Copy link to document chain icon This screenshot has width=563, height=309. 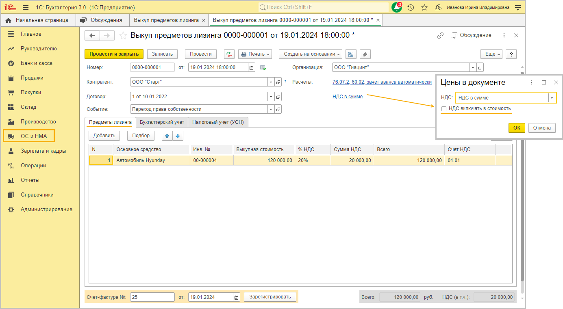click(440, 35)
